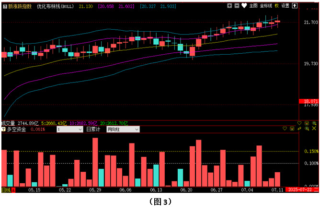Image resolution: width=320 pixels, height=213 pixels.
Task: Click the red 18.071 price marker
Action: (309, 101)
